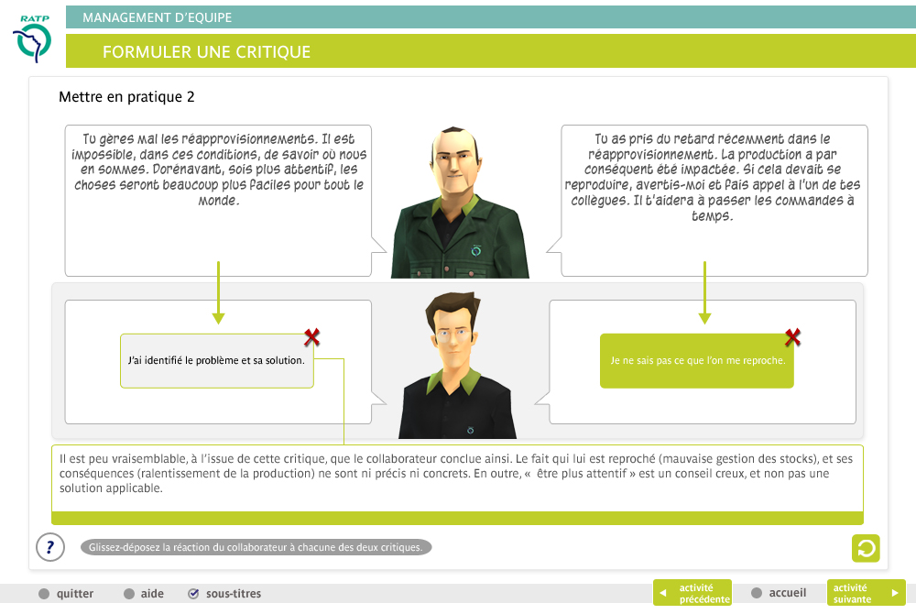Click the feedback text 'Il est peu vraisemblable'
The width and height of the screenshot is (916, 614).
tap(457, 474)
